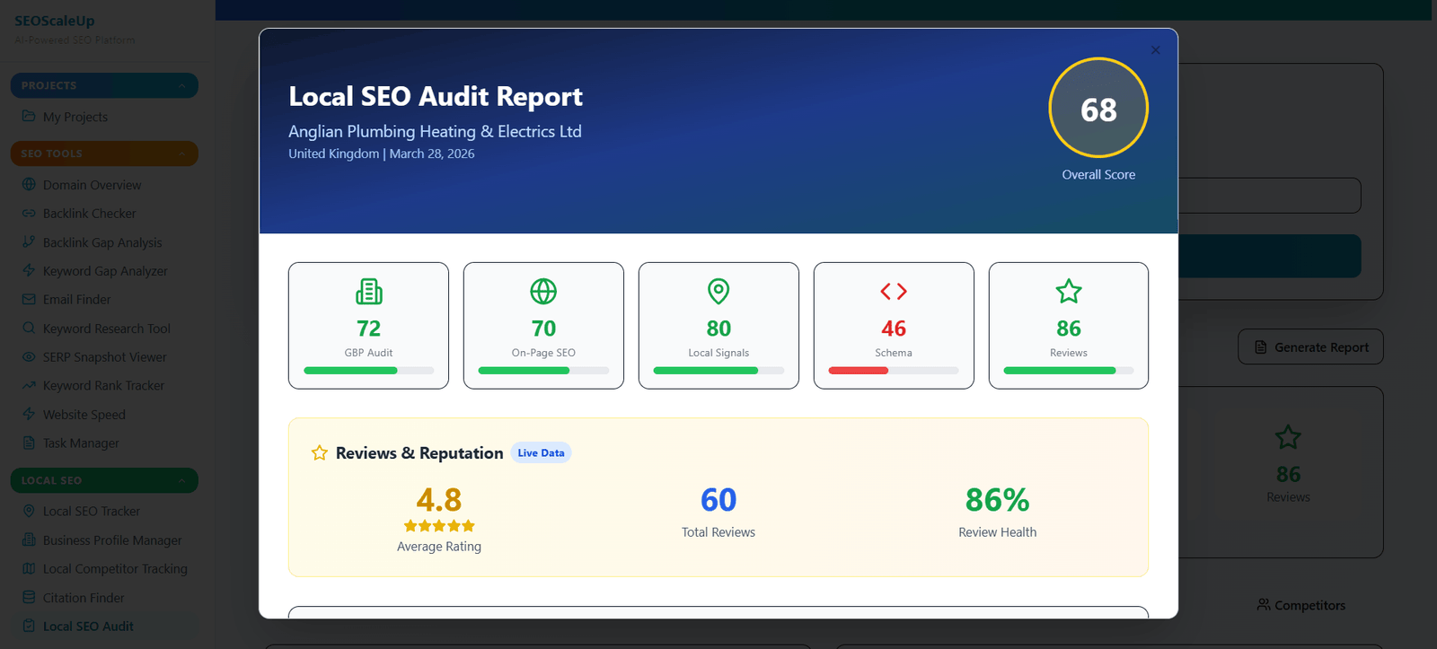Click the Backlink Gap Analysis branch icon
Viewport: 1437px width, 649px height.
pos(29,242)
